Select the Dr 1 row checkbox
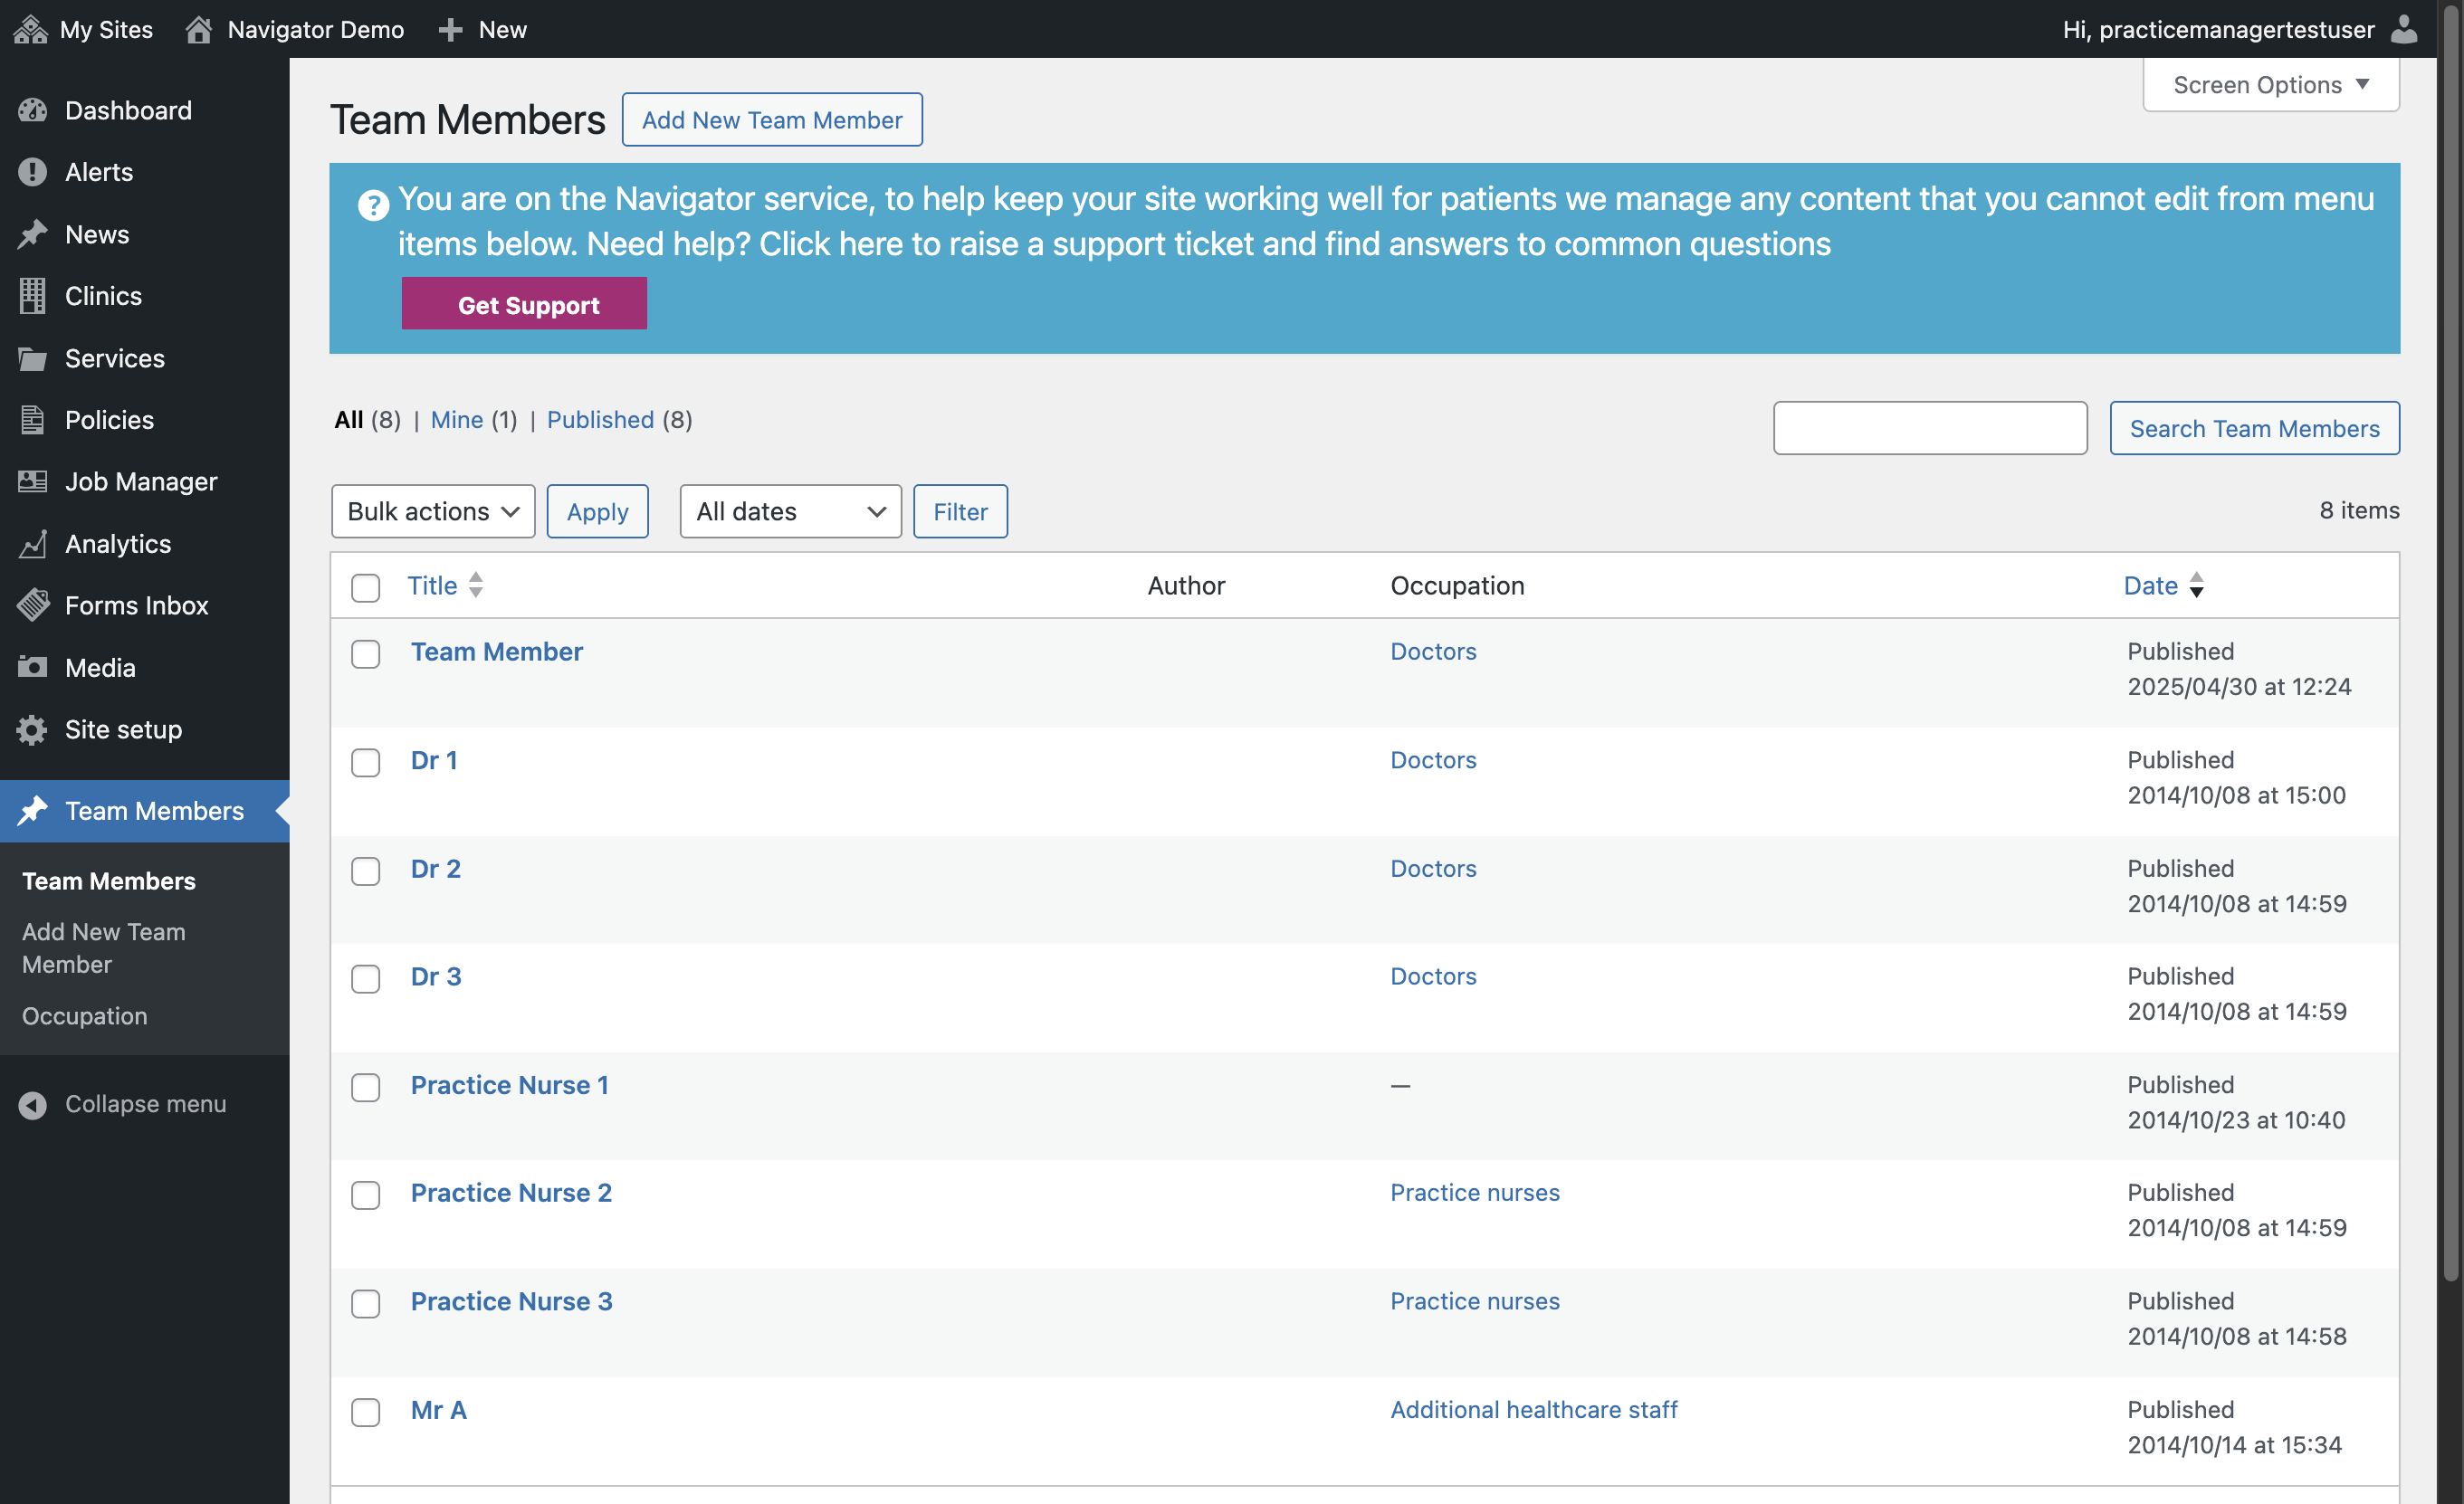The width and height of the screenshot is (2464, 1504). click(366, 763)
